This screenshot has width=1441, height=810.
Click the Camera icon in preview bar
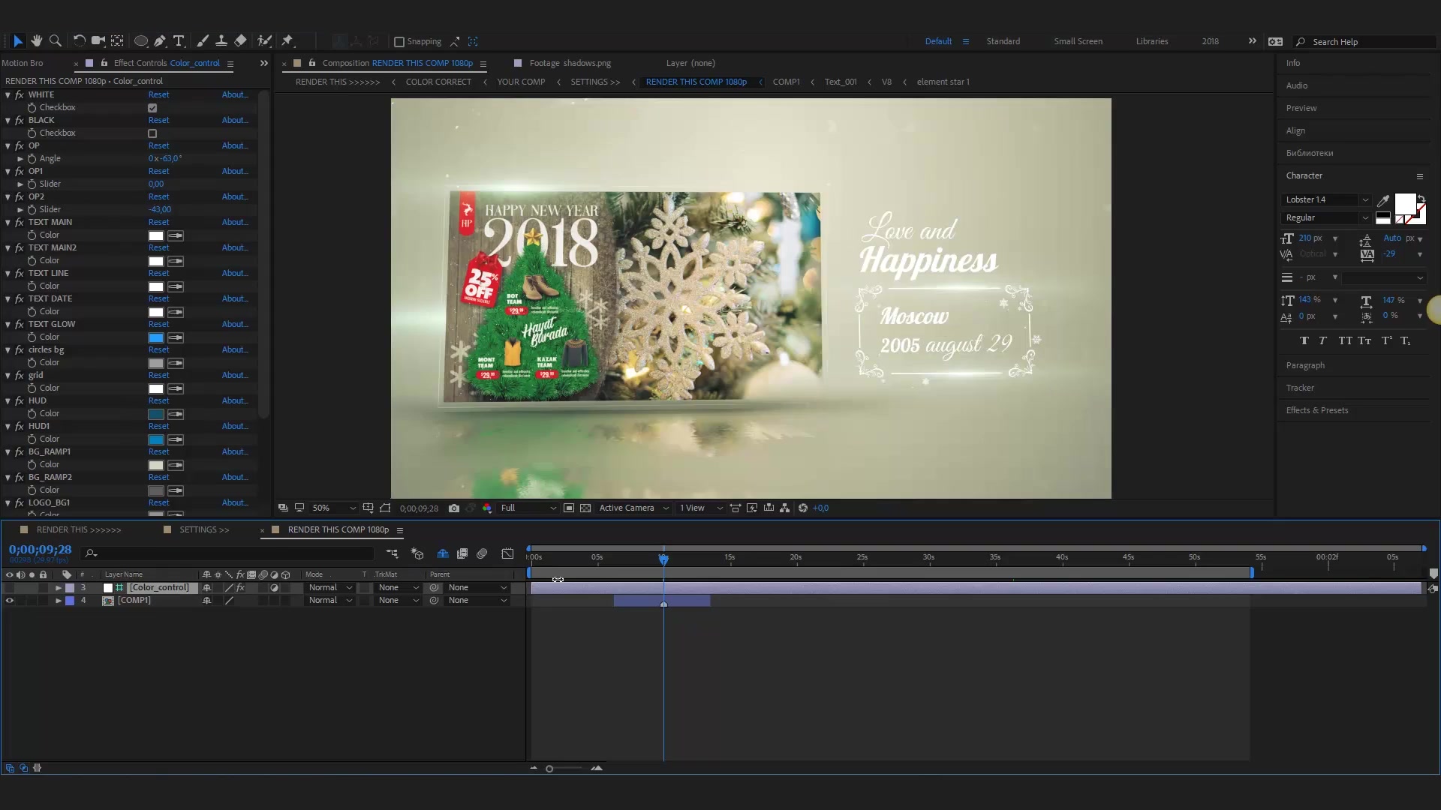(453, 507)
